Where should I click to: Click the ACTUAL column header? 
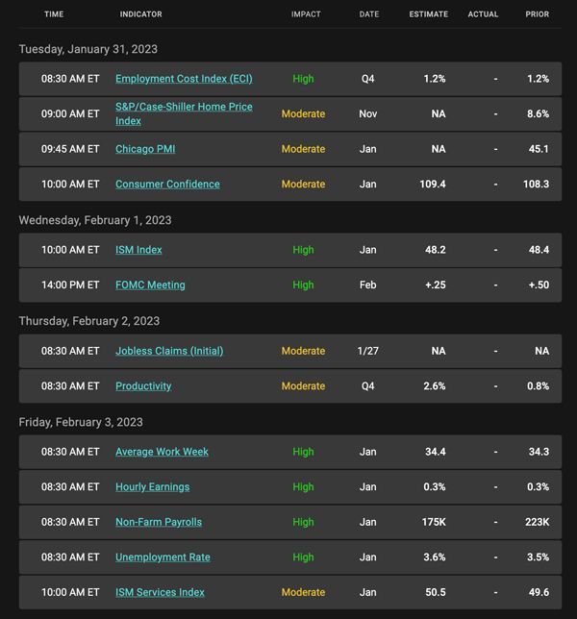[x=483, y=14]
